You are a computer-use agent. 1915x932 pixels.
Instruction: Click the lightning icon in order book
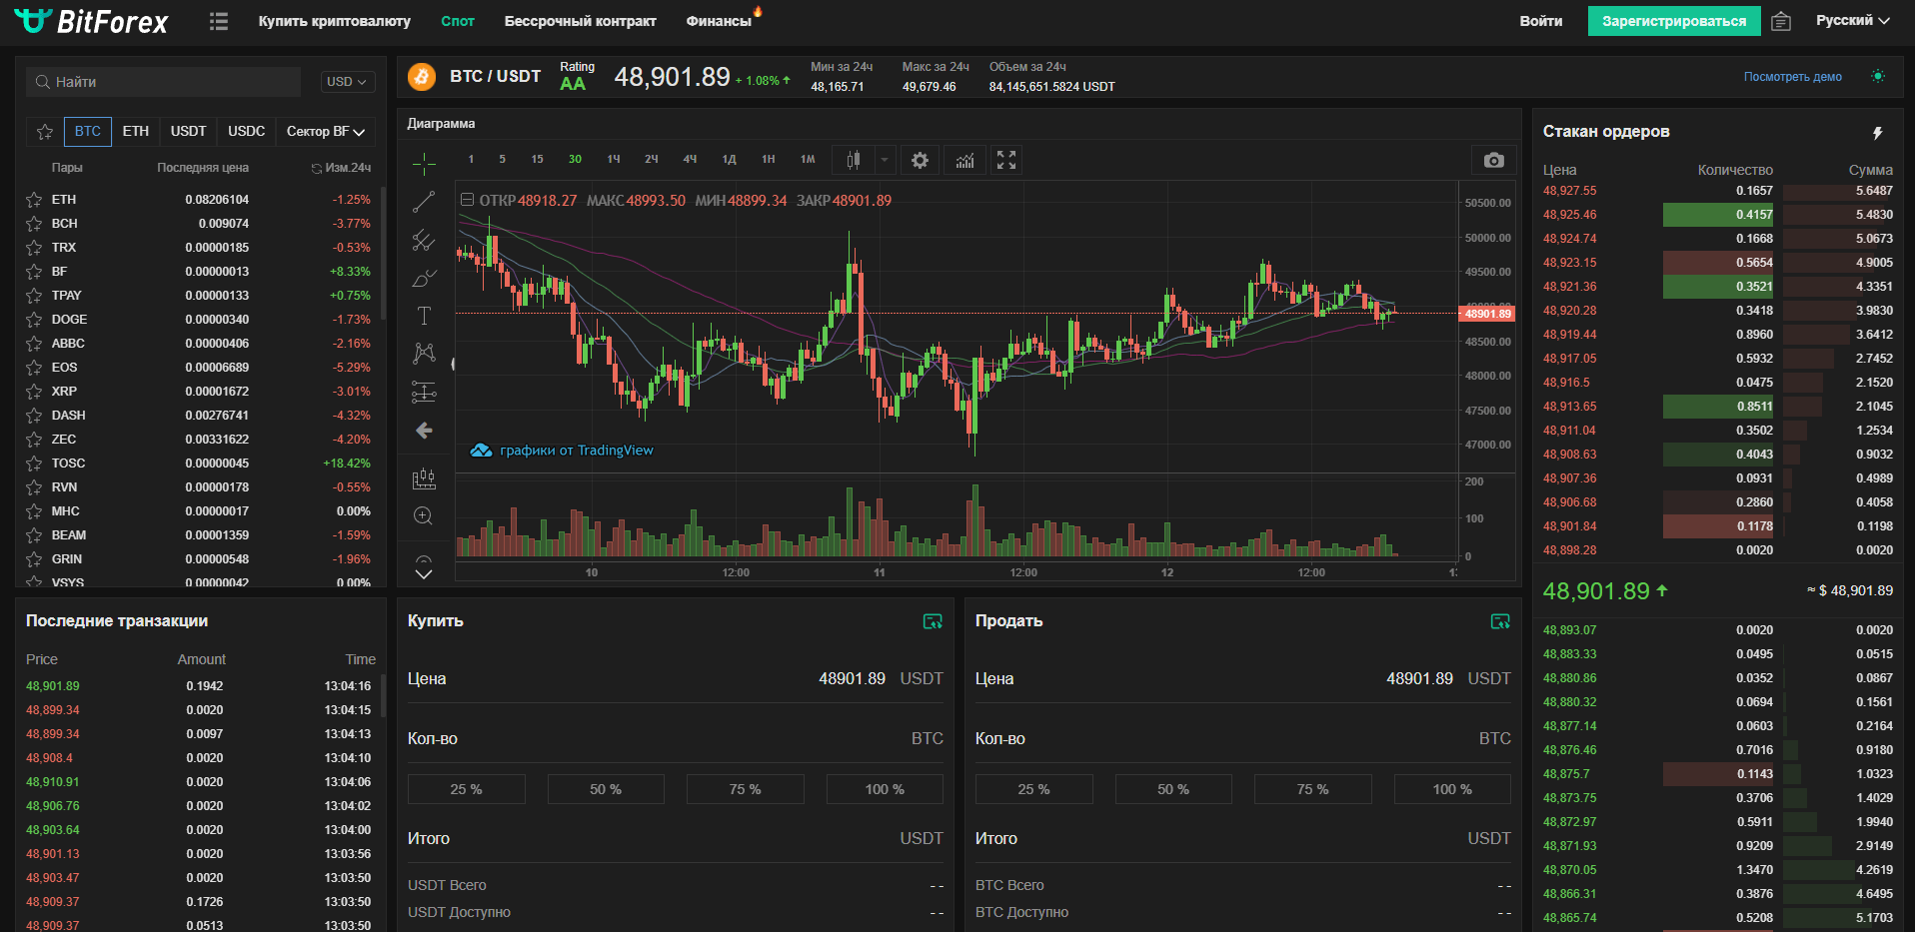click(x=1877, y=133)
